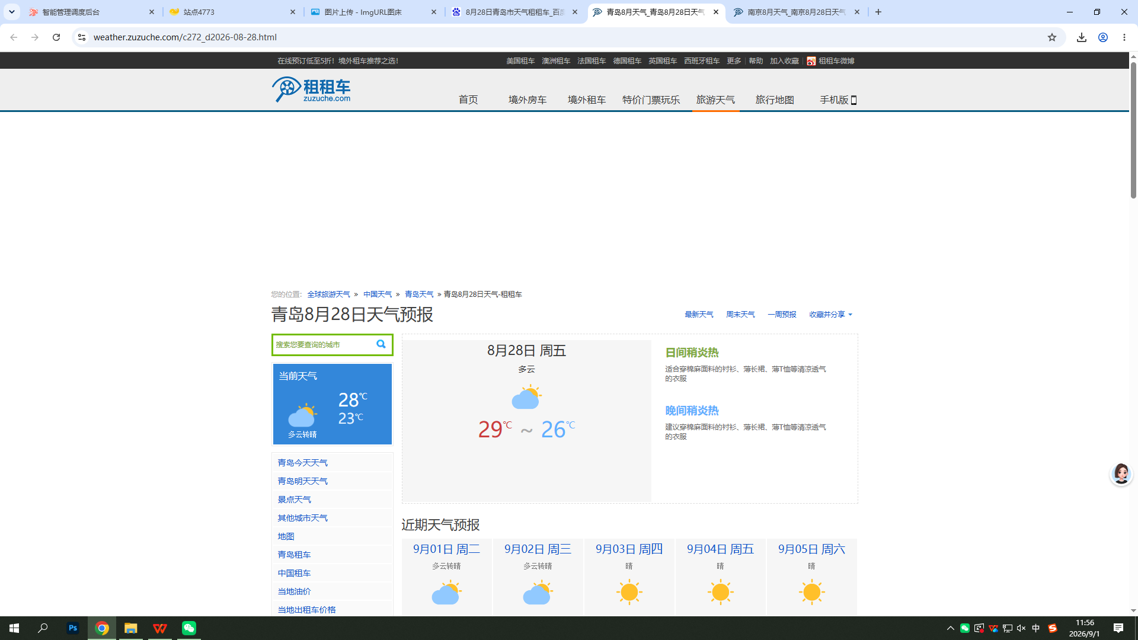Click the 最新天气 link
Screen dimensions: 1138x640
coord(699,315)
